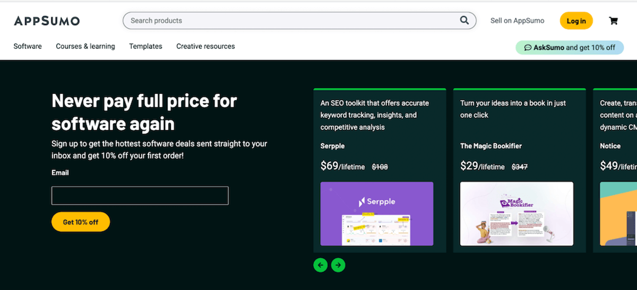
Task: Open The Magic Bookifier thumbnail image
Action: 517,214
